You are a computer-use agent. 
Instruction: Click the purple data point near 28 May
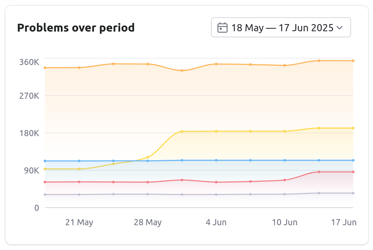[x=147, y=194]
